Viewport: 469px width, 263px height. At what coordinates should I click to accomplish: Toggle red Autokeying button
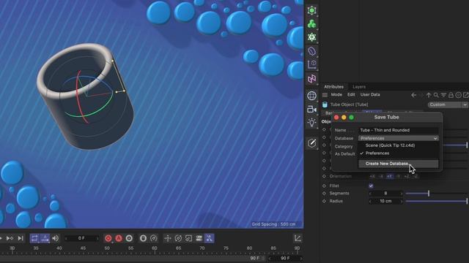coord(119,238)
